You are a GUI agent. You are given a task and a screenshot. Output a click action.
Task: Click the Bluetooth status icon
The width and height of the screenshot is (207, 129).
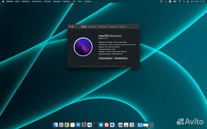pyautogui.click(x=166, y=1)
